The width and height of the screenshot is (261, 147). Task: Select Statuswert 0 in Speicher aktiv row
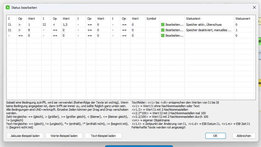coord(244,25)
